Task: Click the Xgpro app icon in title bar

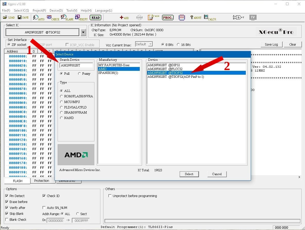Action: click(x=4, y=4)
